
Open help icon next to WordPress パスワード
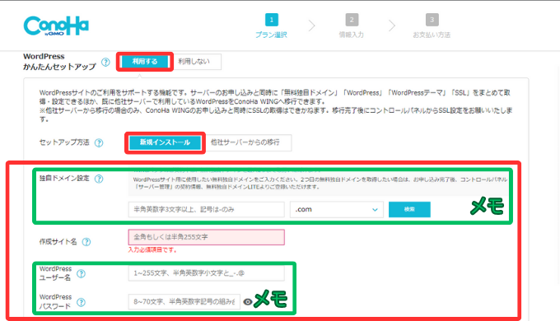81,302
